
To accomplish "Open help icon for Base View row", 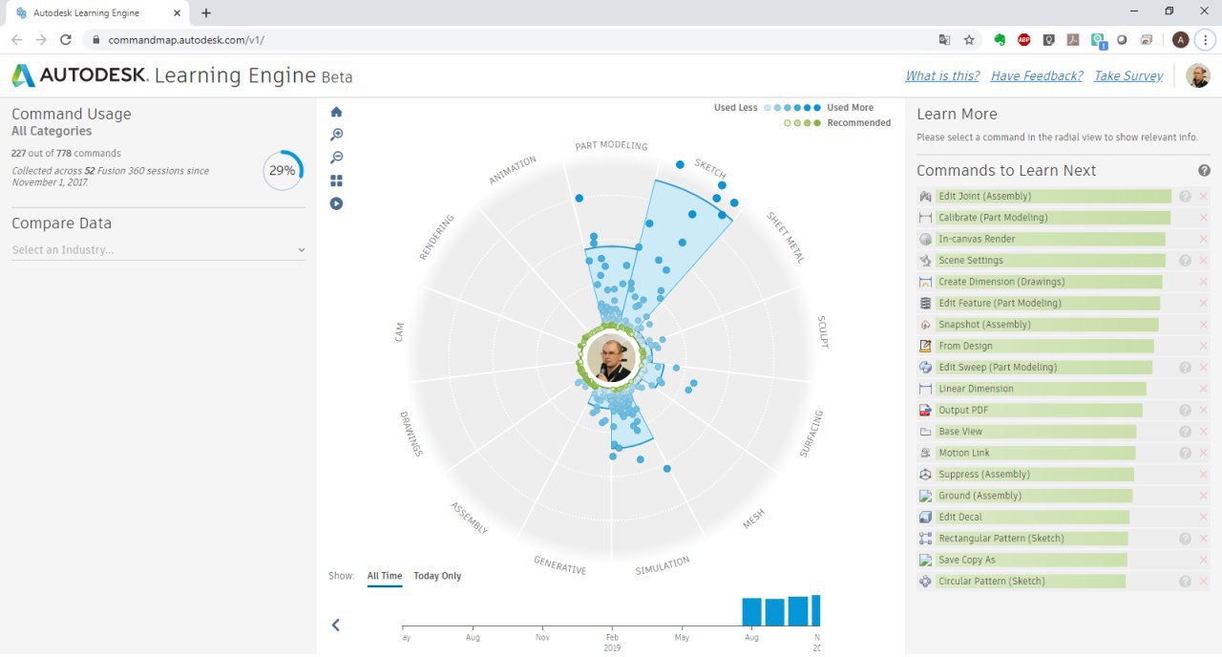I will (x=1185, y=432).
